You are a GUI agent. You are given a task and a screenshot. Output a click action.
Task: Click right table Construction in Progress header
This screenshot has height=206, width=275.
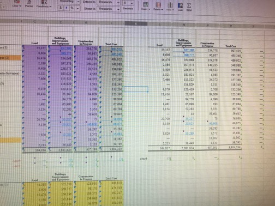tap(207, 45)
